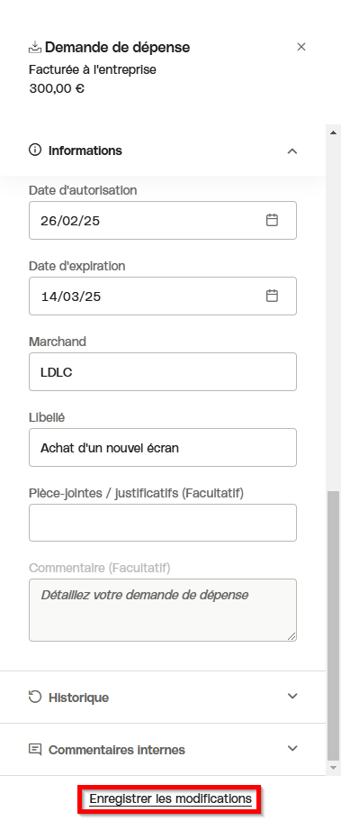The width and height of the screenshot is (341, 821).
Task: Click the Pièce-jointes / justificatifs field
Action: (163, 523)
